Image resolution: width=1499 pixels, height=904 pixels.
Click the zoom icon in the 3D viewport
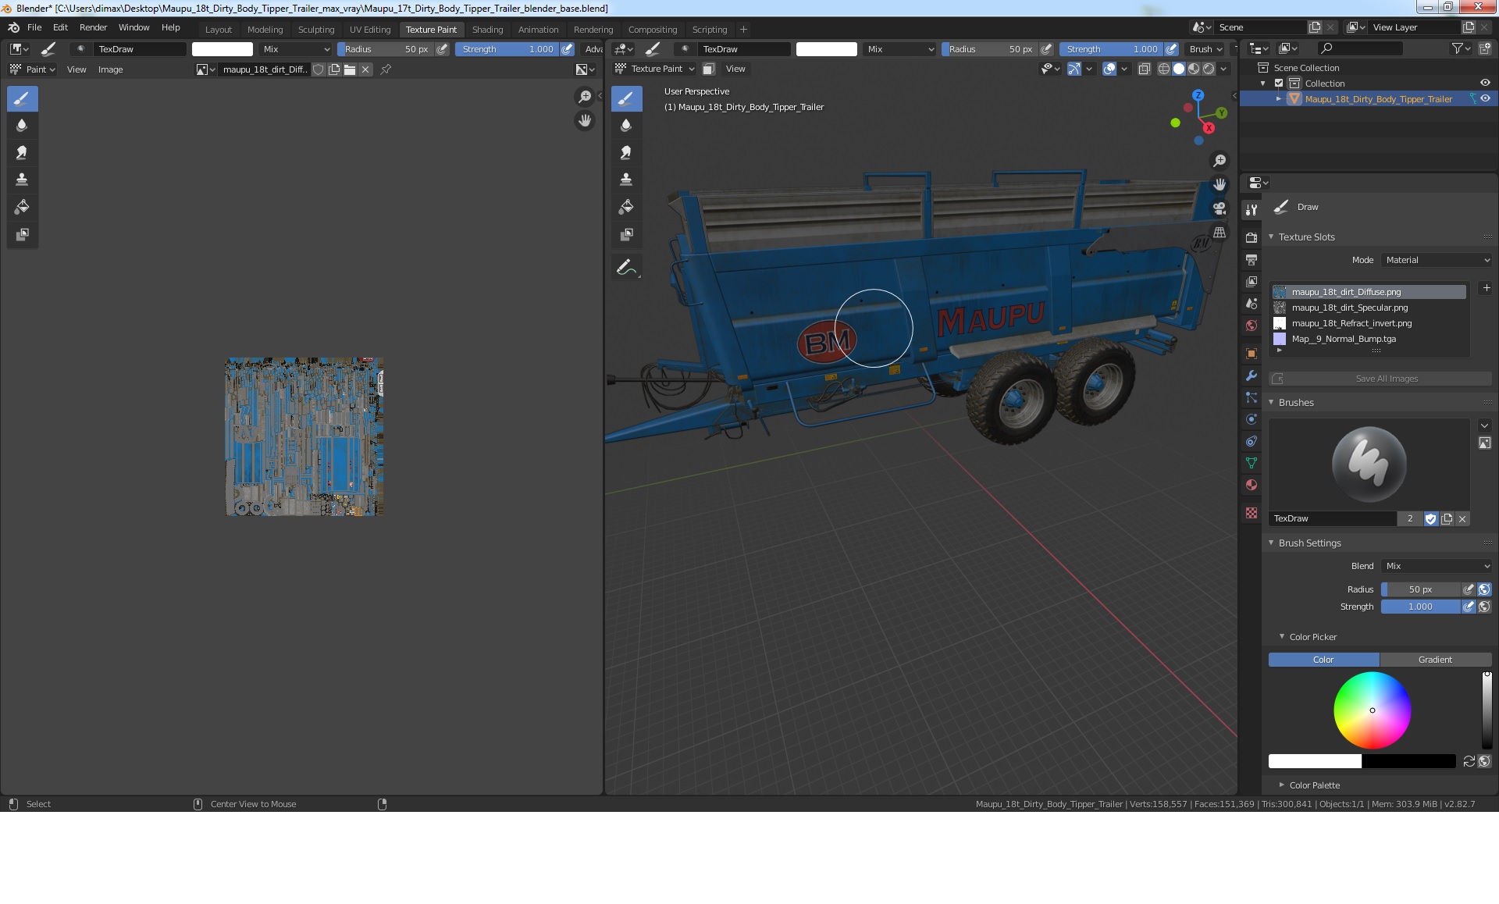(1219, 161)
